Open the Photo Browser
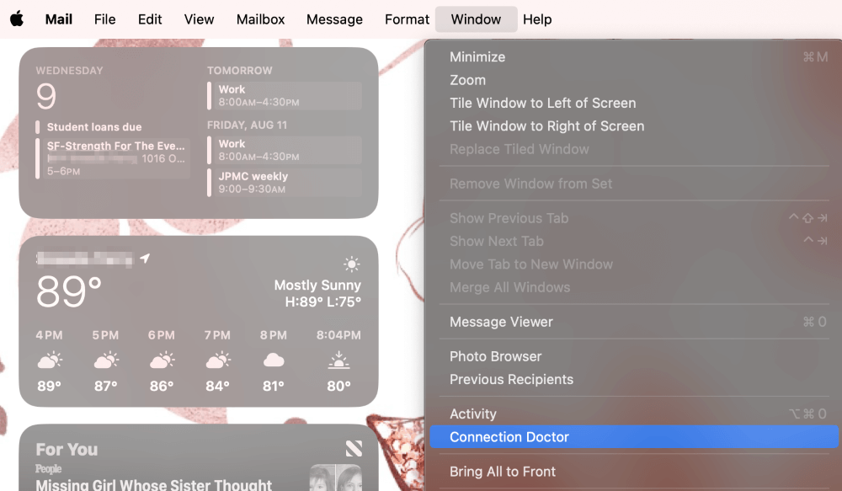Screen dimensions: 842x491 (634, 356)
